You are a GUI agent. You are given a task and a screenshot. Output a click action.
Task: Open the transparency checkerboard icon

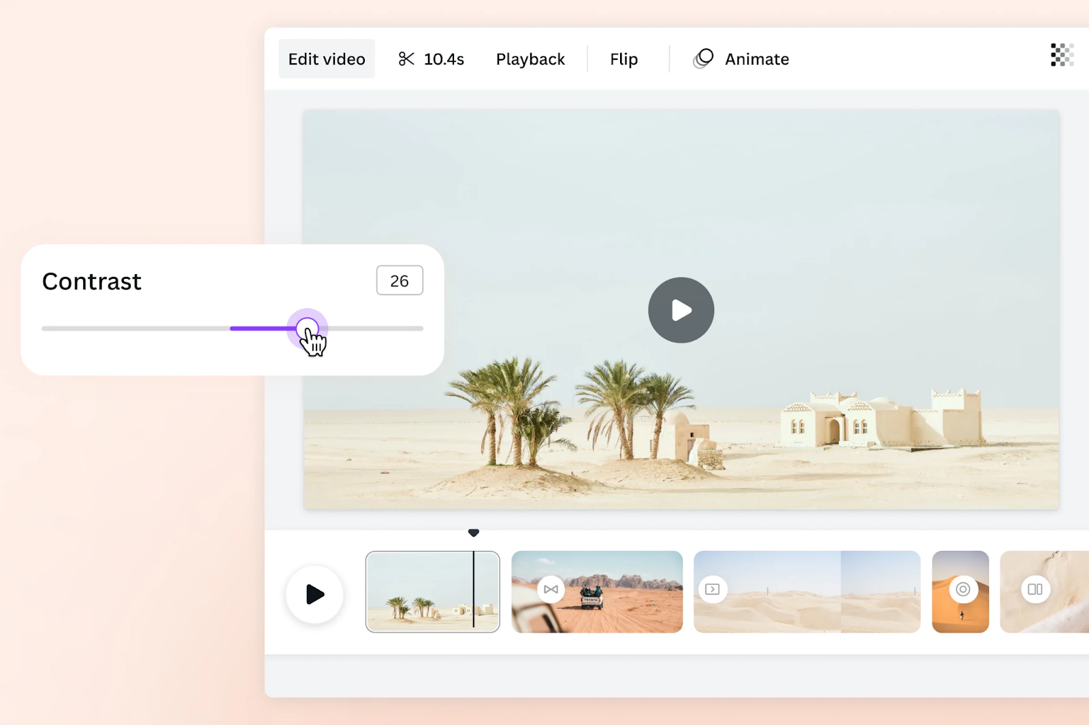click(x=1062, y=55)
